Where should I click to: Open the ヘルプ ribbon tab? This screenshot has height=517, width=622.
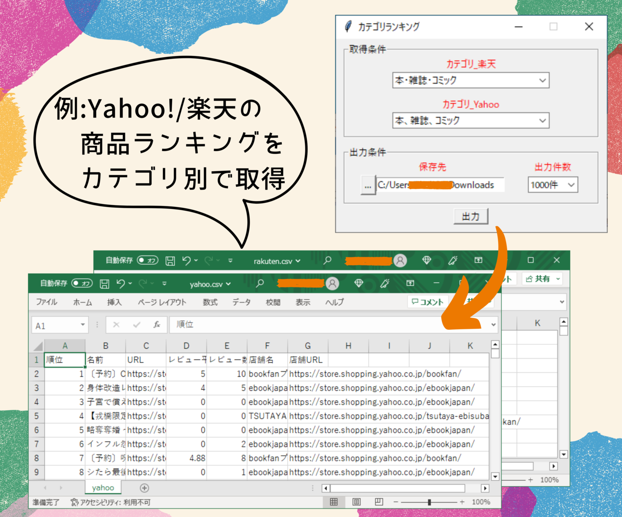coord(335,302)
